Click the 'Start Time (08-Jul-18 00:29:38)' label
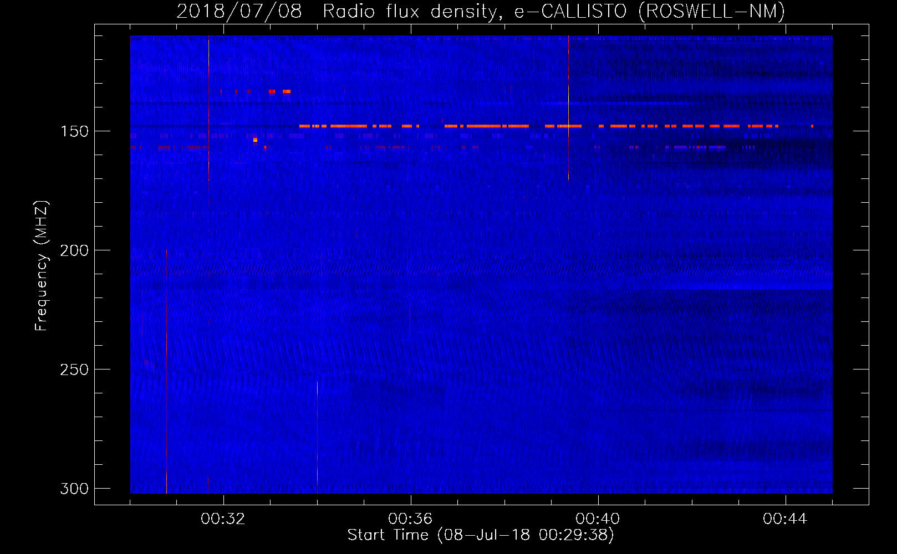 tap(481, 535)
